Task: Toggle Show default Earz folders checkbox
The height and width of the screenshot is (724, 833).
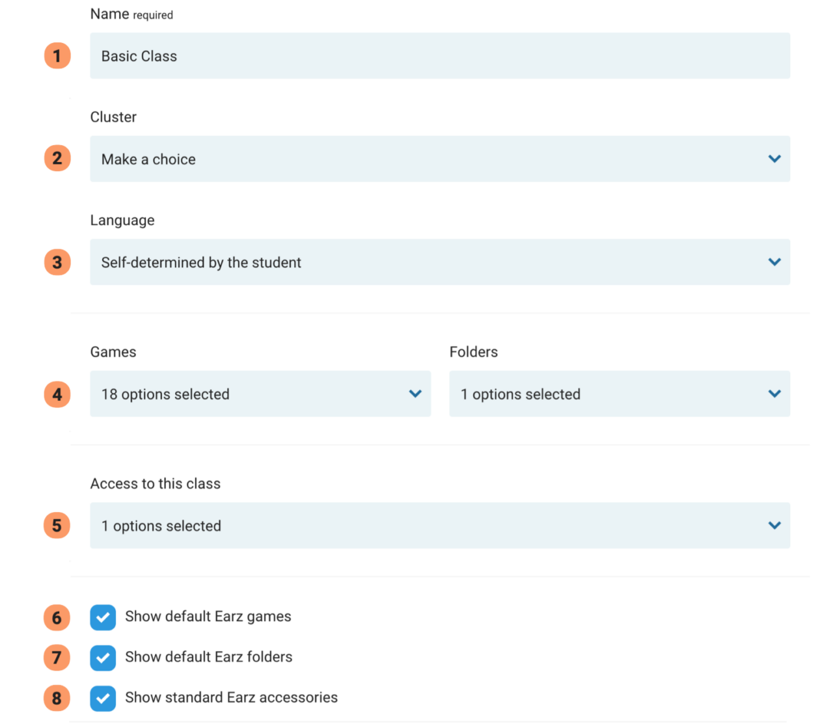Action: click(x=103, y=658)
